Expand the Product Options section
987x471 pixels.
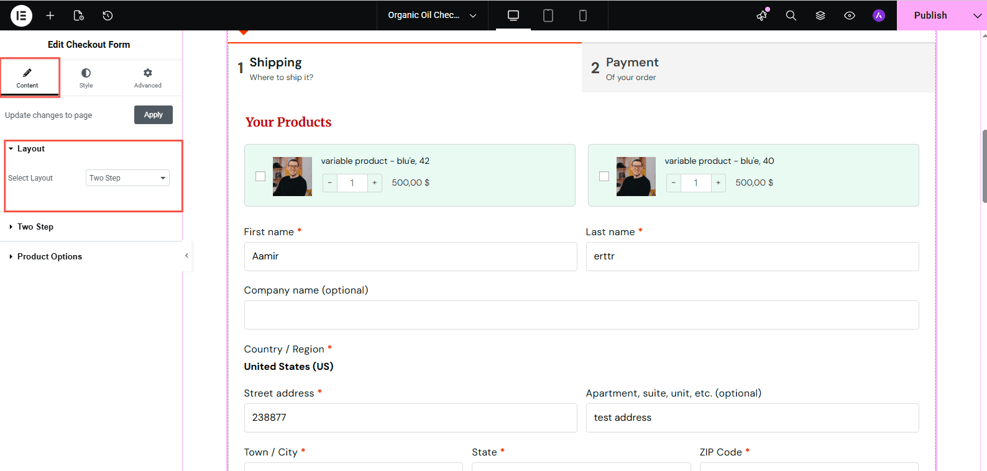50,257
